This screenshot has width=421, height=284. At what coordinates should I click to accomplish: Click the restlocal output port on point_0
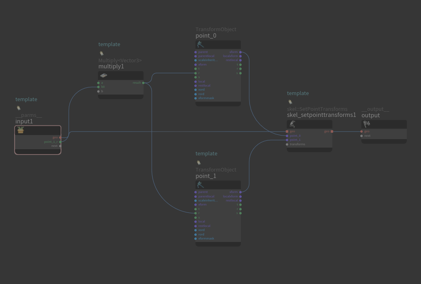click(x=240, y=60)
